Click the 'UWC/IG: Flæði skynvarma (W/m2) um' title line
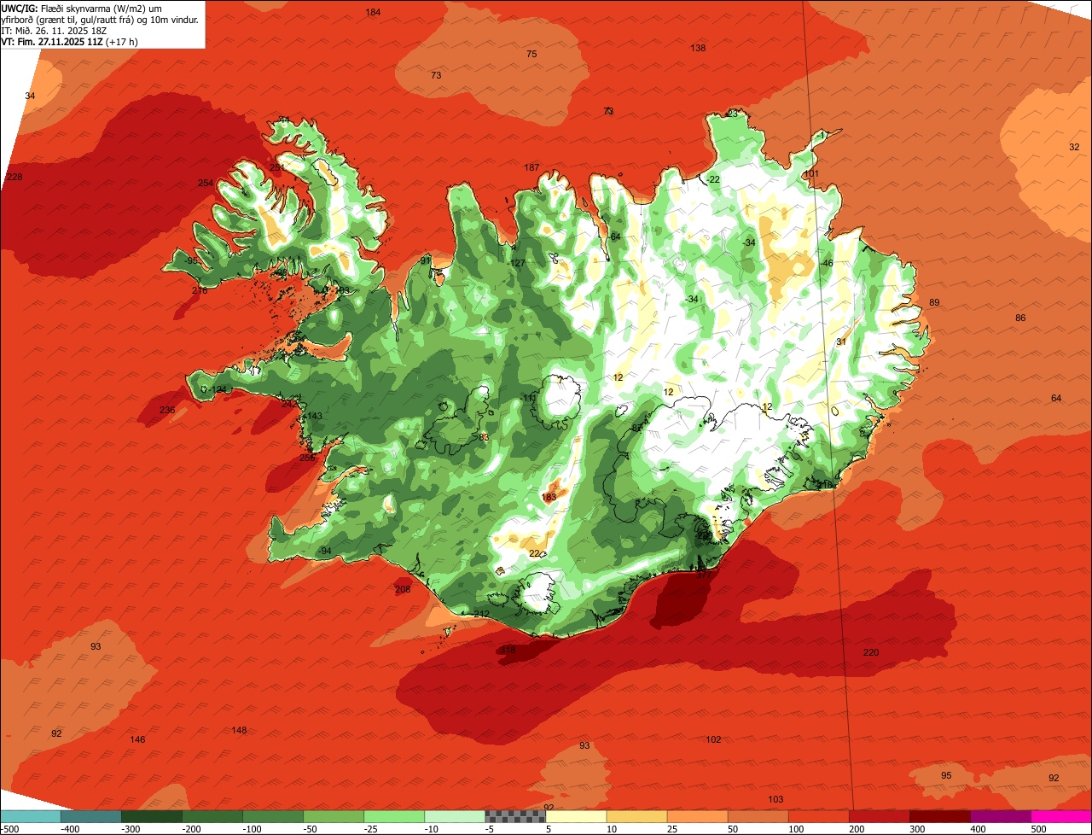Viewport: 1092px width, 835px height. pos(82,9)
